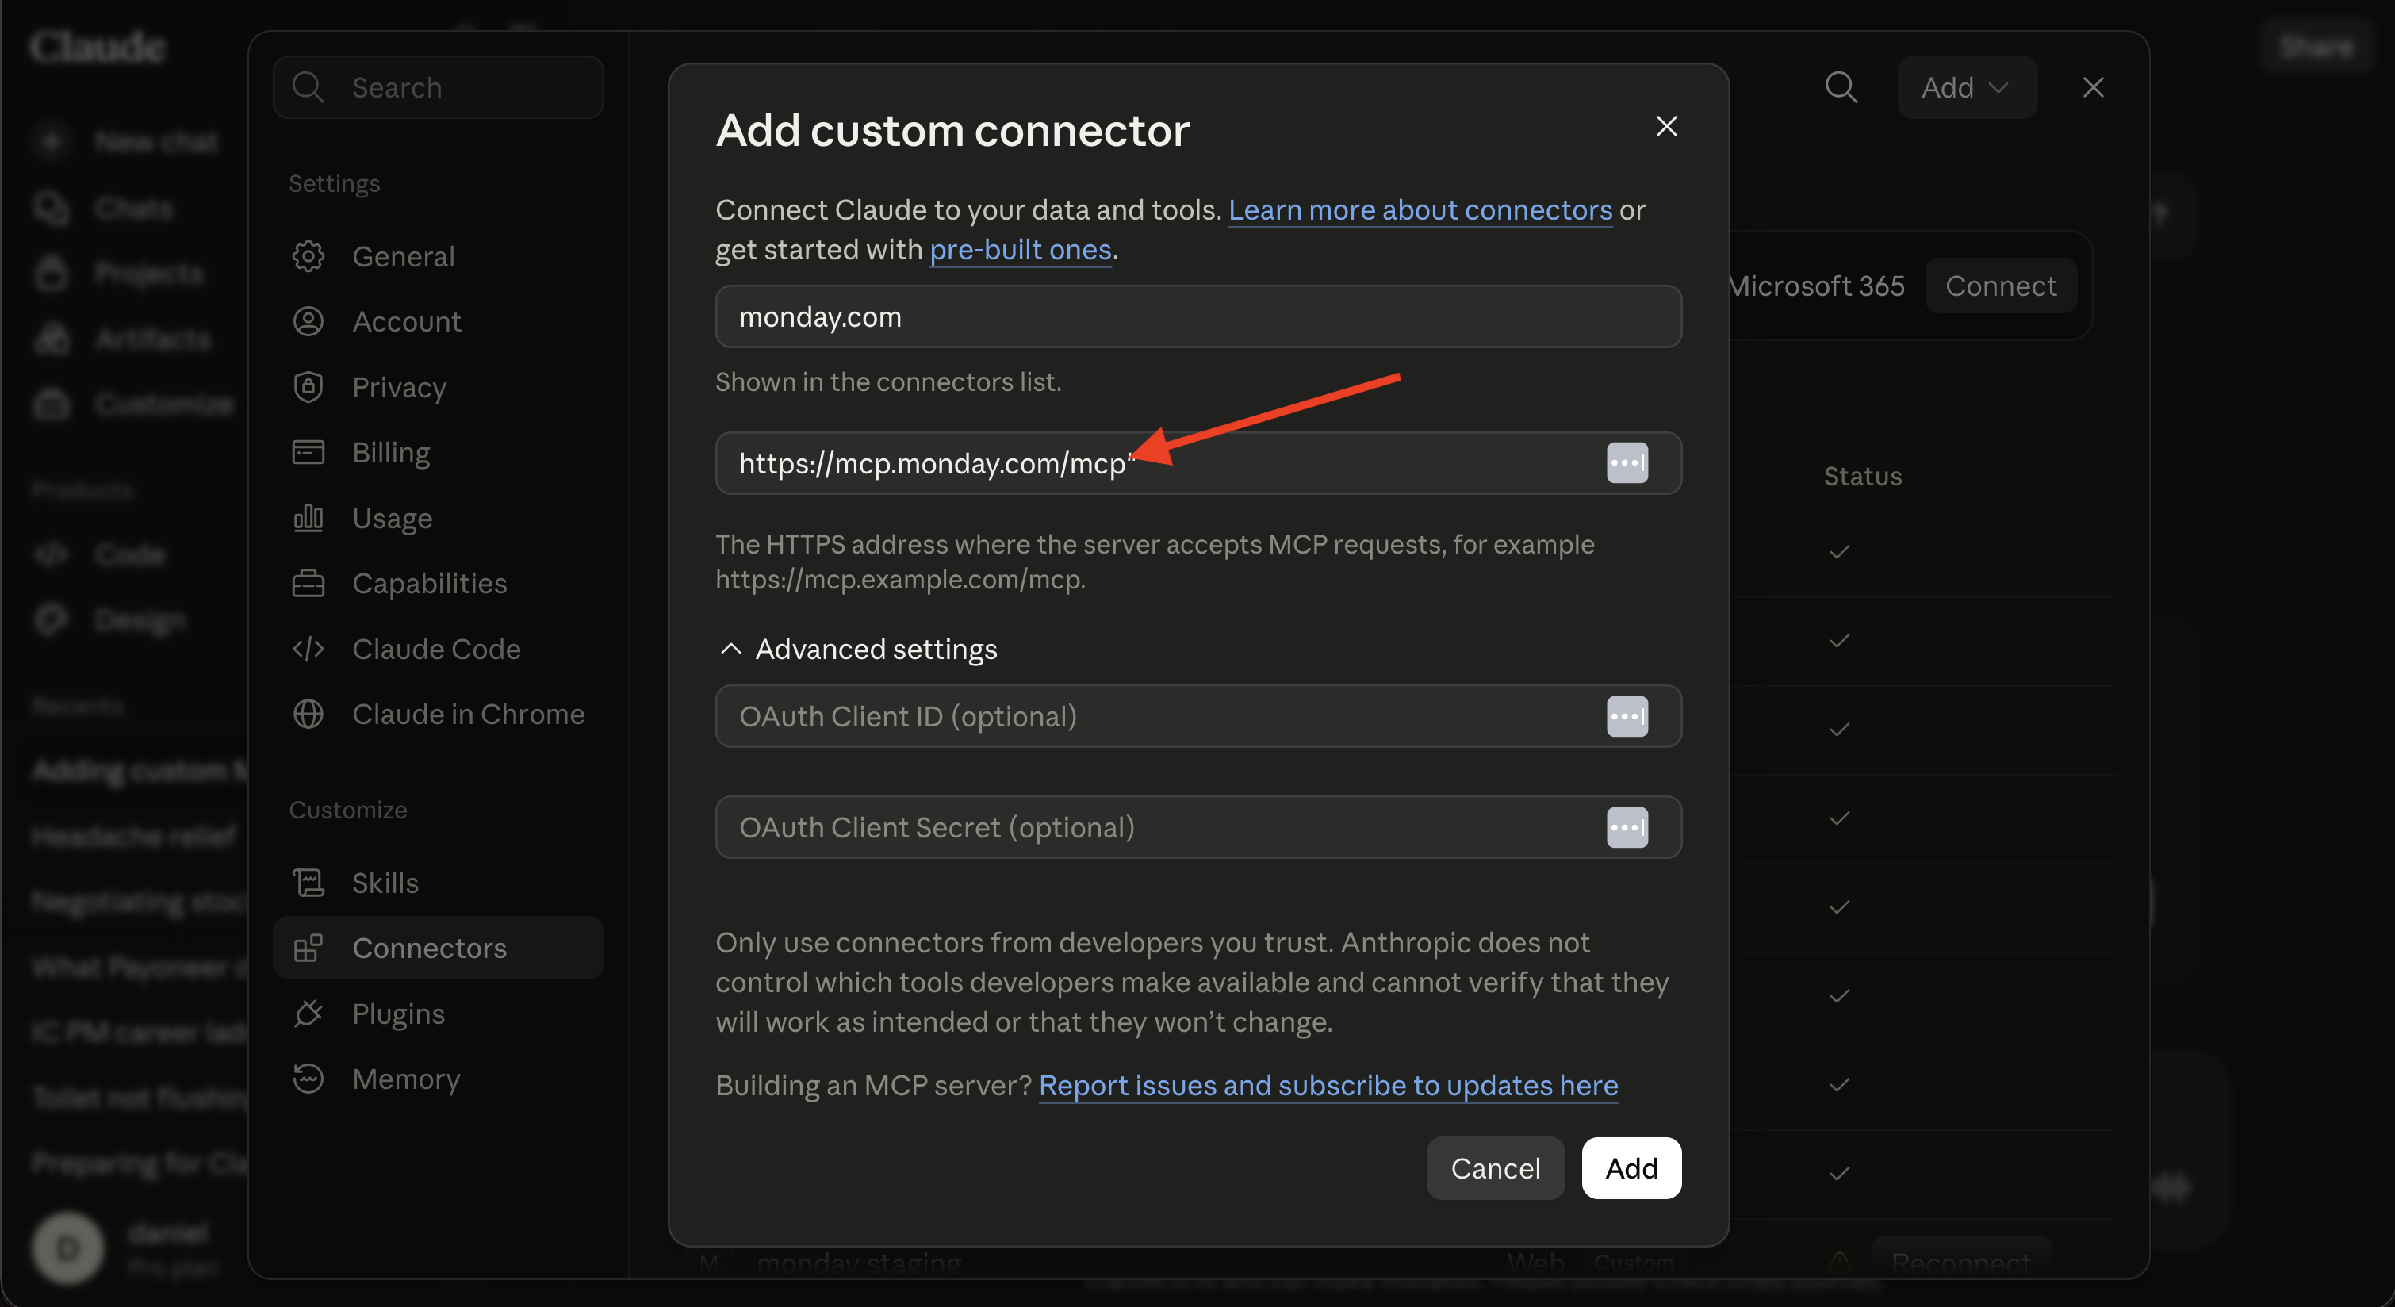Cancel adding the custom connector
Screen dimensions: 2395x1307
click(1495, 1168)
